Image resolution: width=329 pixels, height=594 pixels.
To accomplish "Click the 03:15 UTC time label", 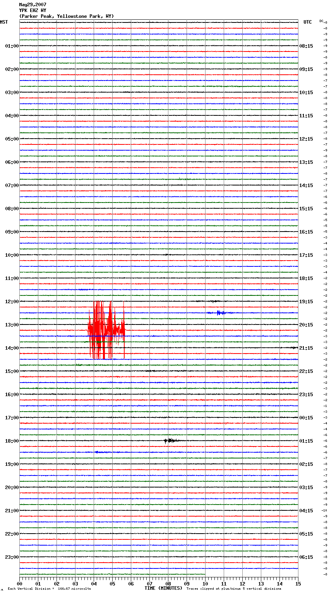I will (x=306, y=488).
